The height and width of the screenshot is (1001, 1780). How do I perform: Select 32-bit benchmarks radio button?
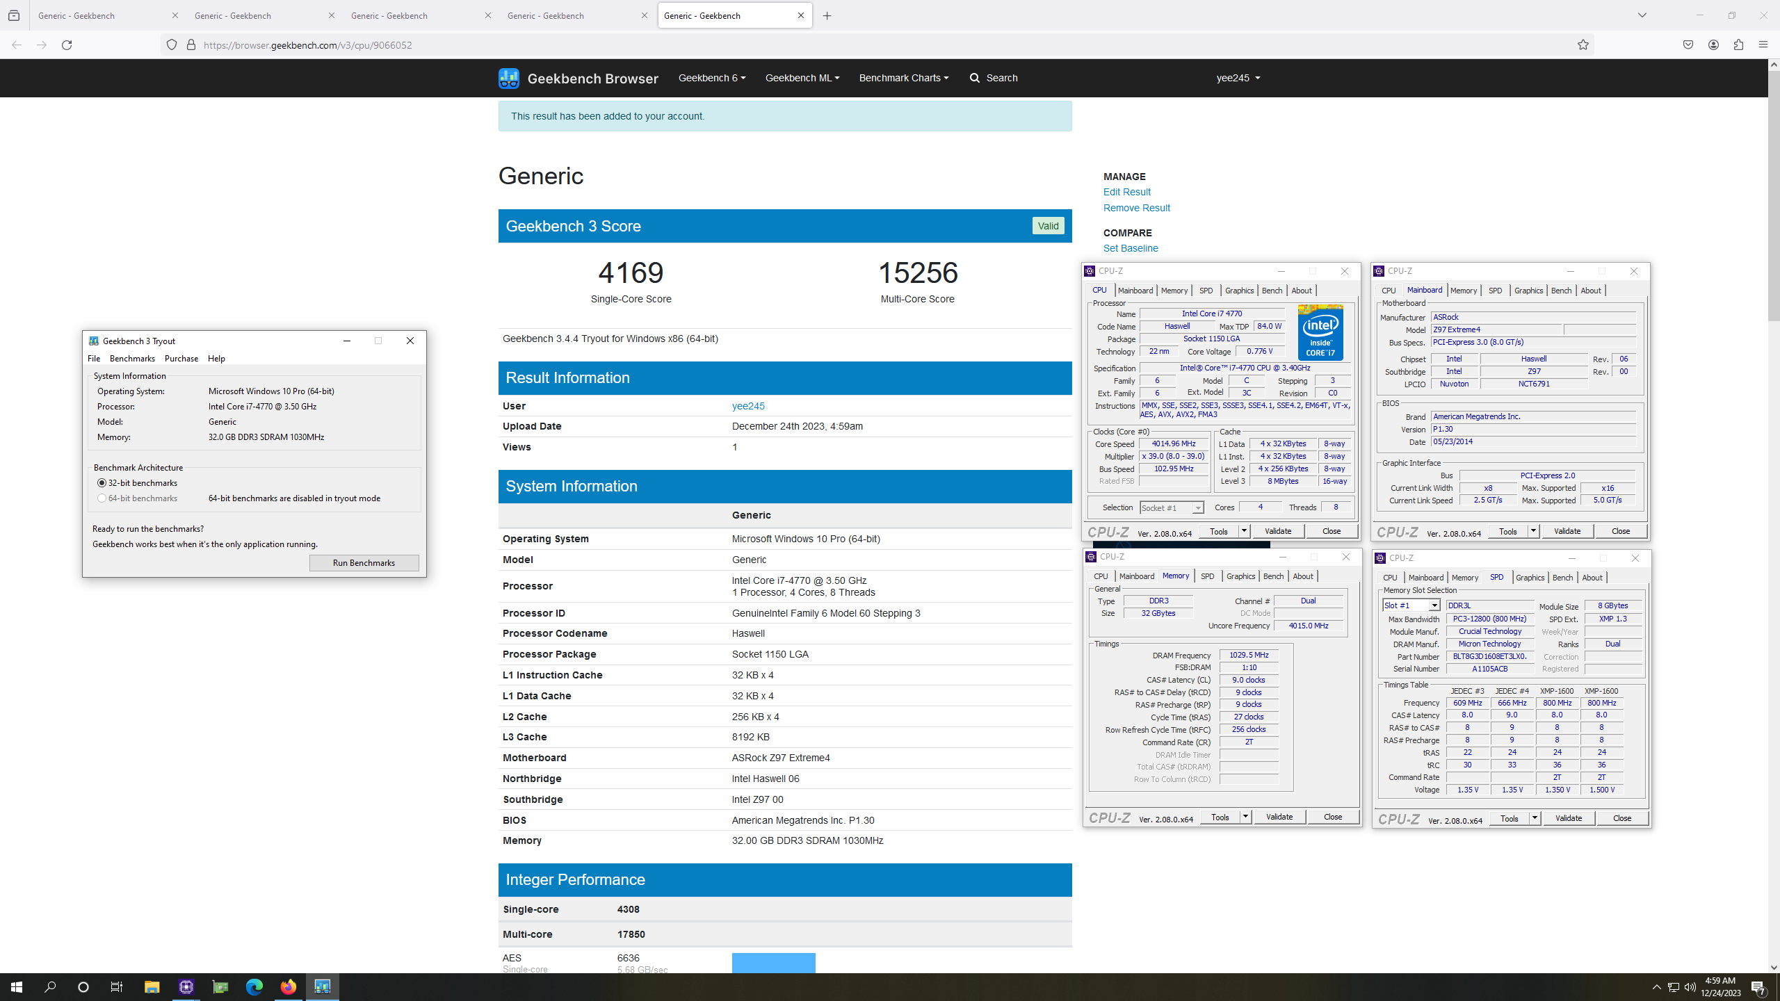pos(102,483)
